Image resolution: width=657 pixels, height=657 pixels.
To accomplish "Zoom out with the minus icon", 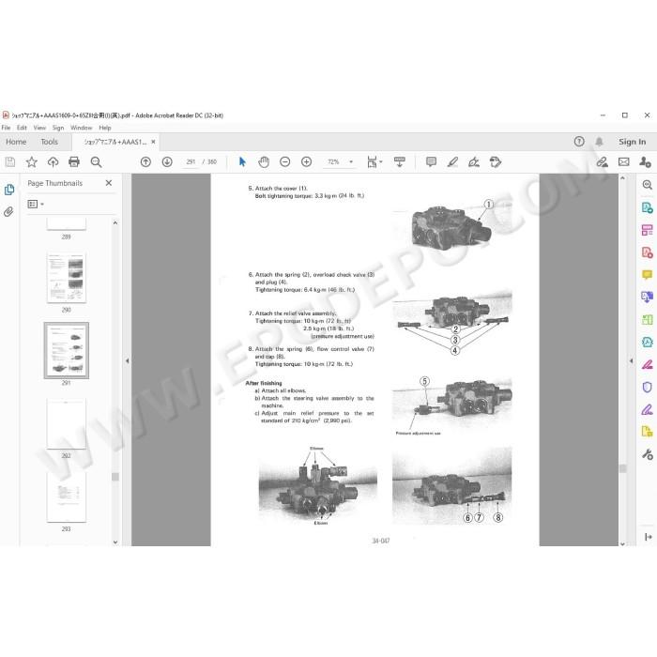I will click(285, 161).
